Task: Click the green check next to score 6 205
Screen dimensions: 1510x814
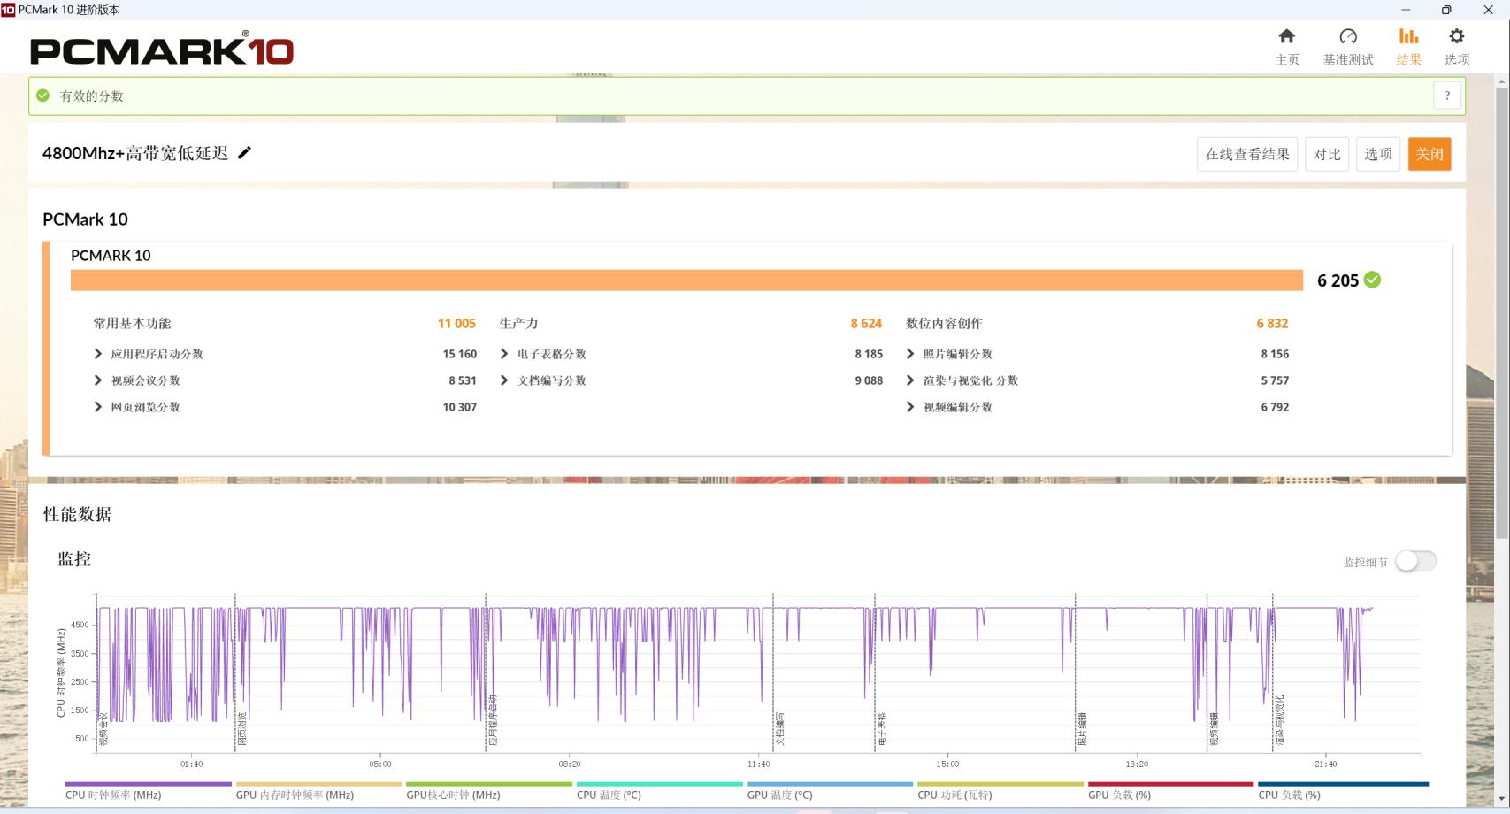Action: pyautogui.click(x=1372, y=280)
